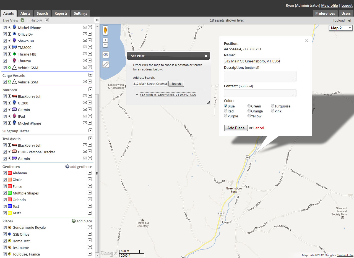Click the message envelope icon for Michel iPhone

(x=85, y=27)
